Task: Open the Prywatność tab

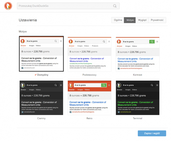Action: coord(157,20)
